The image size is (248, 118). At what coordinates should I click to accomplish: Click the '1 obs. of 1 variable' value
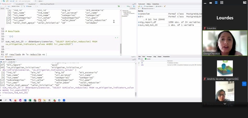tap(181, 25)
